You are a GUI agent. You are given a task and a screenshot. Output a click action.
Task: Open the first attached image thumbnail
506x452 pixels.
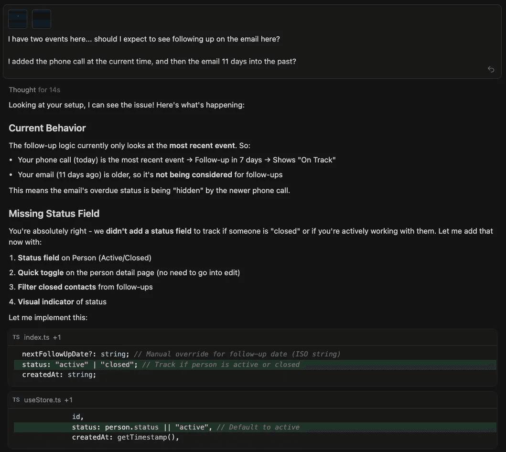point(18,19)
